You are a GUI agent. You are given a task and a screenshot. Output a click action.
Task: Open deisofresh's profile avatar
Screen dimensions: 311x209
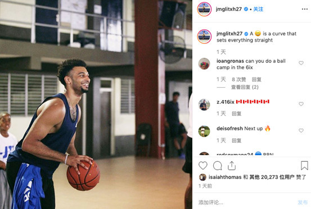click(204, 131)
